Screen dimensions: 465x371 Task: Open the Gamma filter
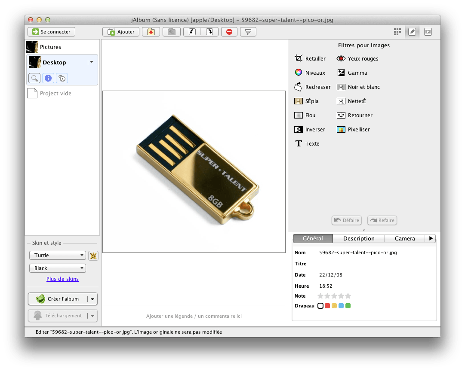352,73
